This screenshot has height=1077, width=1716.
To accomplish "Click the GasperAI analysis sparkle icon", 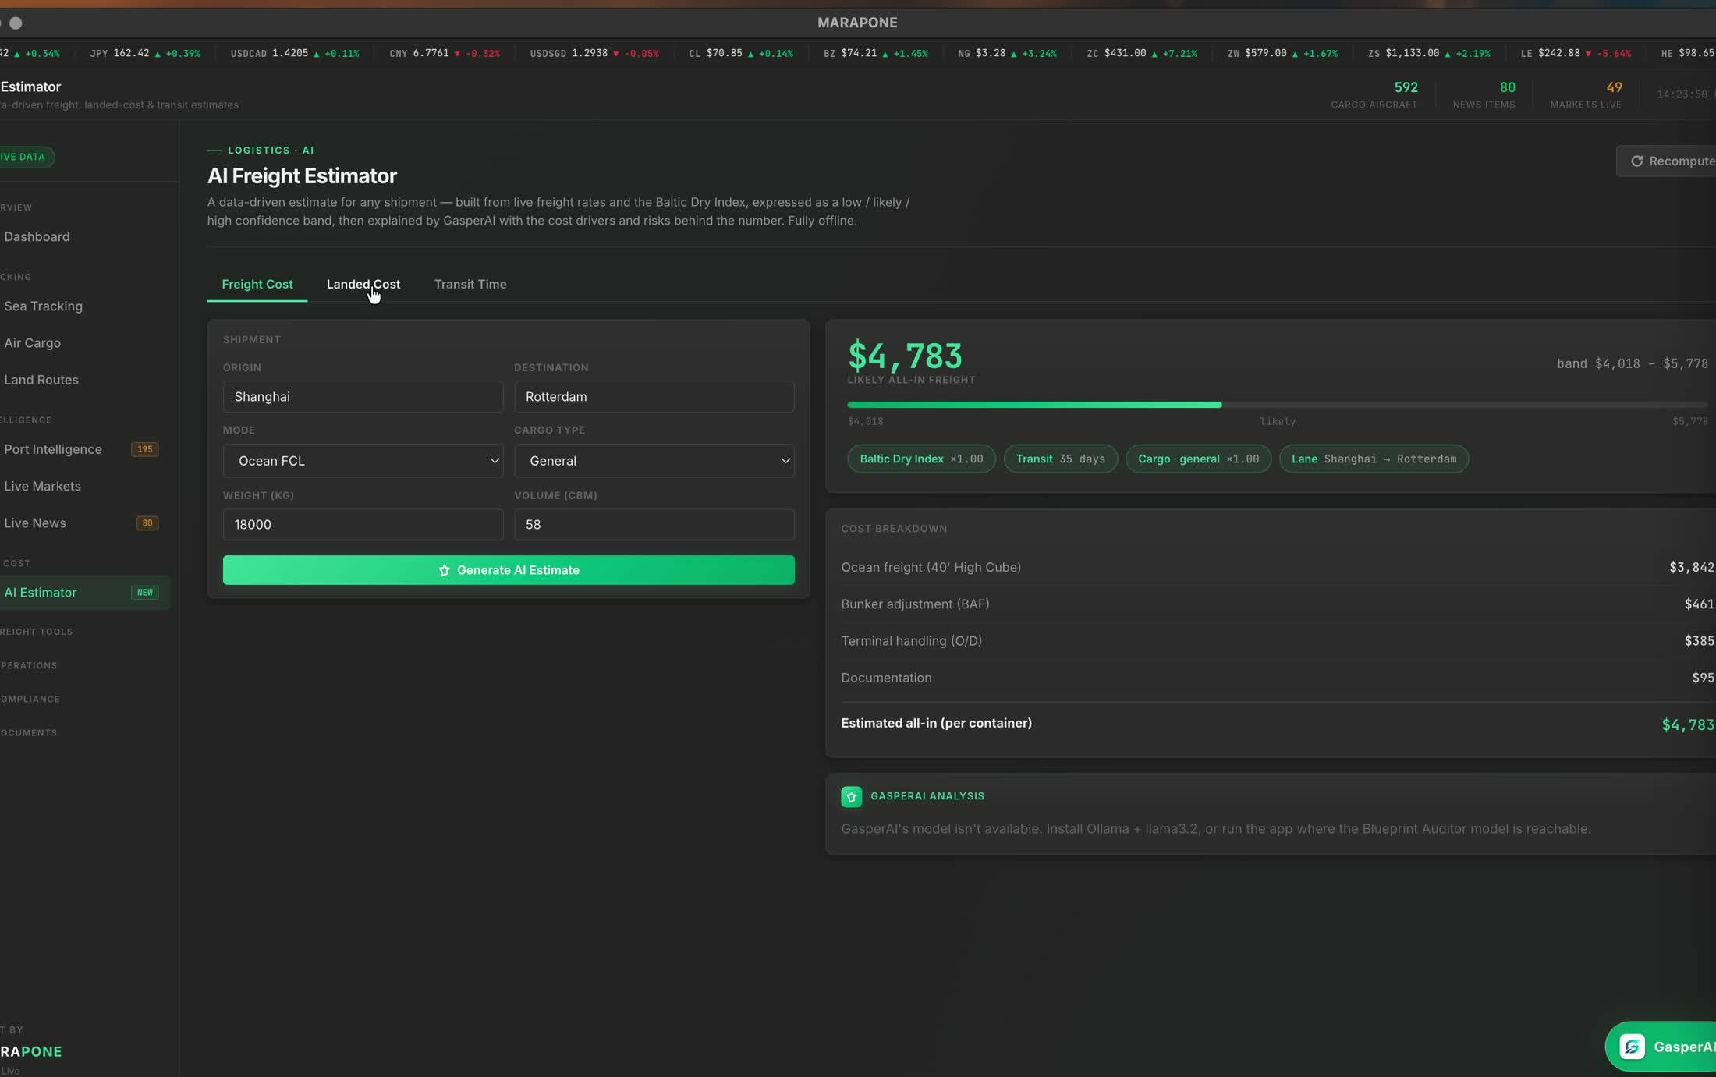I will (x=851, y=796).
